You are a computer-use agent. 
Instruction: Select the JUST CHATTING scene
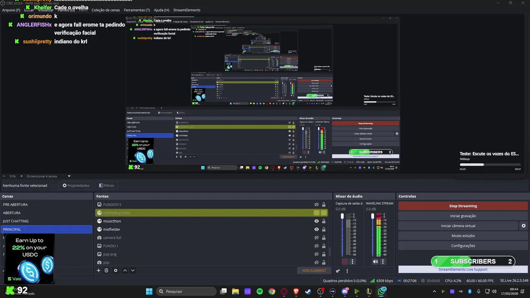tap(46, 221)
